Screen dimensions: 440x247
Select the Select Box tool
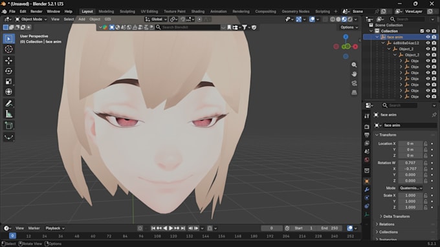(8, 39)
